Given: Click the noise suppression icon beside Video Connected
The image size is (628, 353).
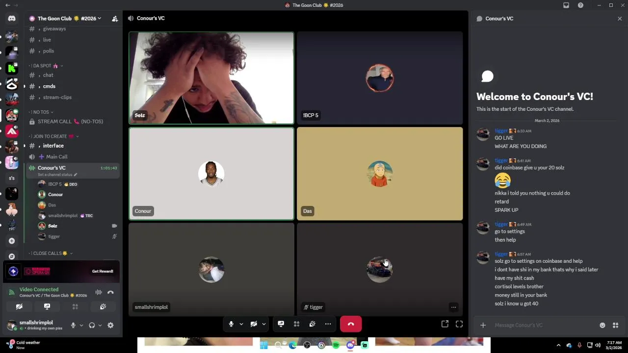Looking at the screenshot, I should coord(99,292).
